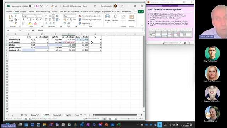This screenshot has width=227, height=128.
Task: Merge and center selected cells
Action: click(x=57, y=20)
